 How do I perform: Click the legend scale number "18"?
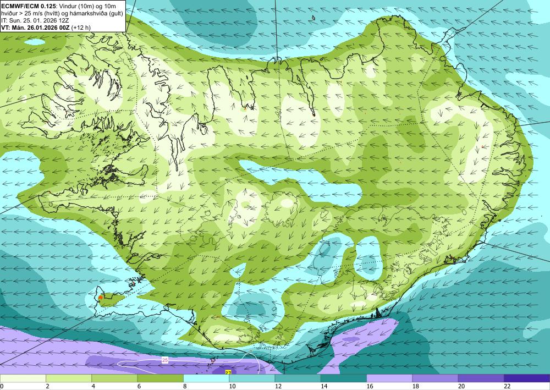(416, 387)
